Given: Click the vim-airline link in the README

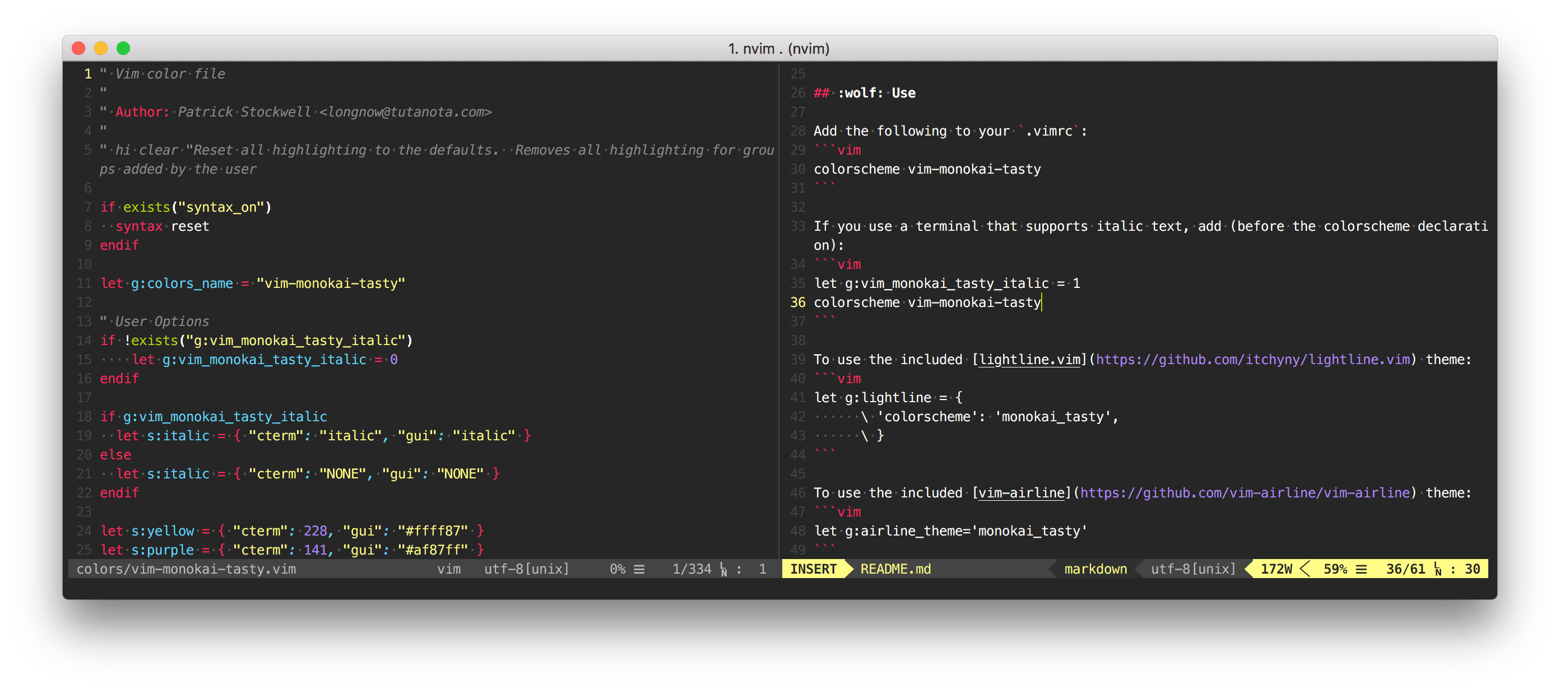Looking at the screenshot, I should 1021,492.
